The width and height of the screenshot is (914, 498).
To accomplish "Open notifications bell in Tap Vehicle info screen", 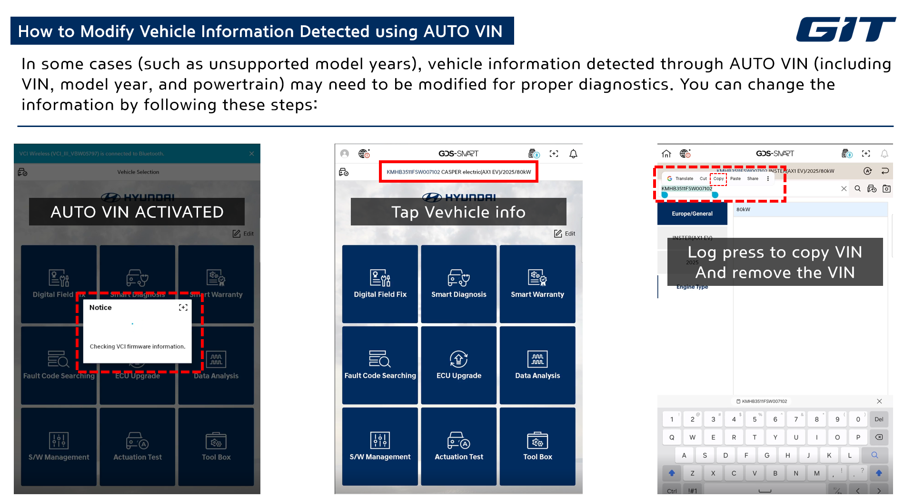I will click(573, 154).
